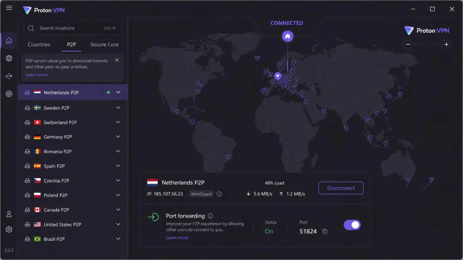Turn off the Port forwarding toggle

coord(352,225)
